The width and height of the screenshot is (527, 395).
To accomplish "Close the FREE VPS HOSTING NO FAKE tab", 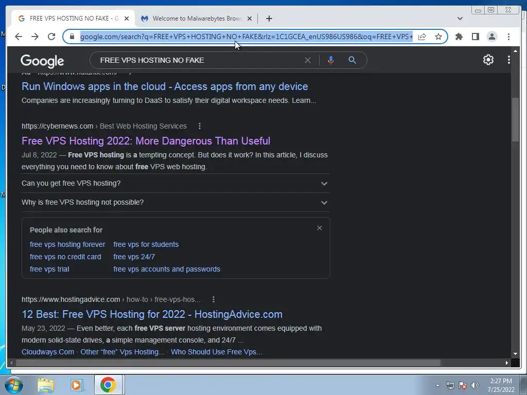I will 127,19.
